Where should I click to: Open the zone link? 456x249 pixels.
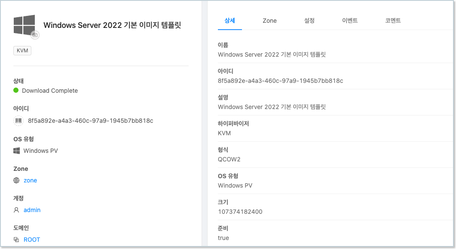(x=30, y=180)
